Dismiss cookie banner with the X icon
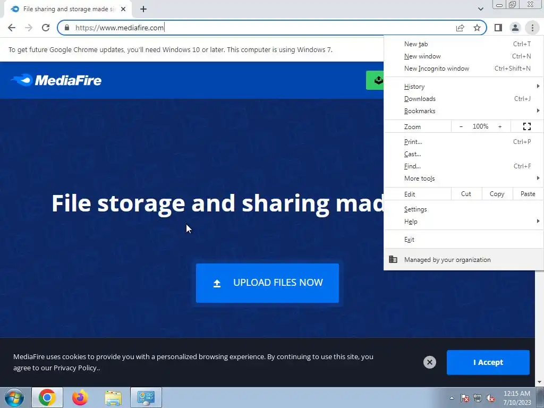This screenshot has width=544, height=408. [x=429, y=362]
